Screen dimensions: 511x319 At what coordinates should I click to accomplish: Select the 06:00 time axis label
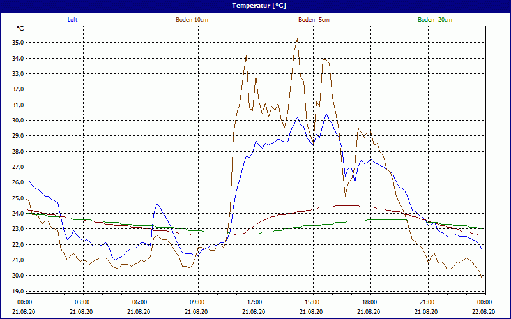point(139,302)
